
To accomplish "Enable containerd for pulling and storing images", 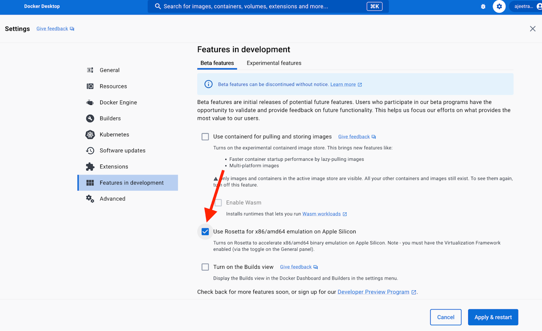I will pos(205,137).
